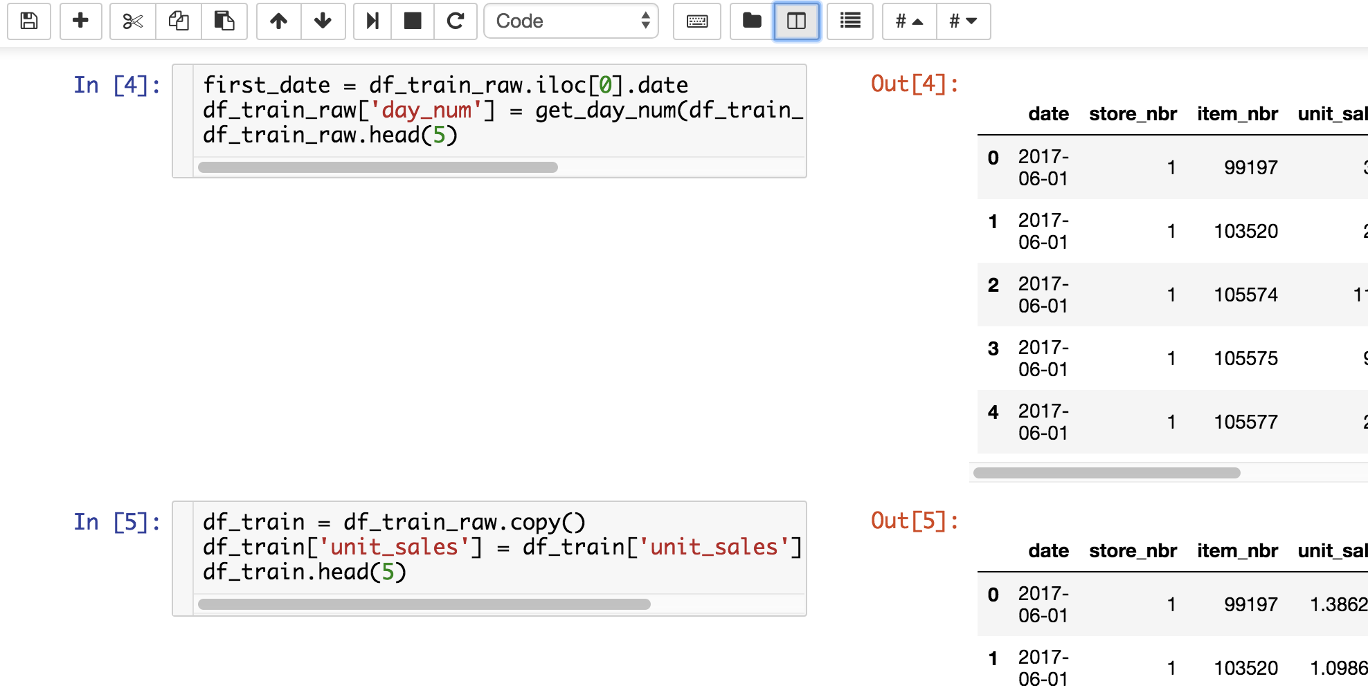Move selected cell down
The image size is (1368, 690).
[323, 21]
